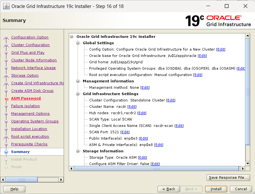The image size is (255, 194).
Task: Start installation with Install button
Action: [x=216, y=189]
